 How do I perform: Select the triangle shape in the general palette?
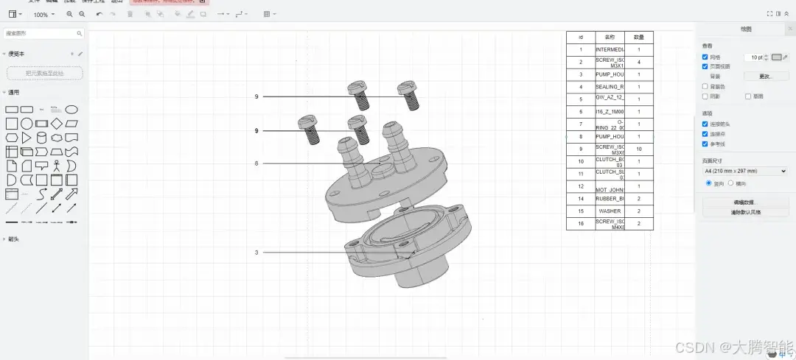point(27,138)
